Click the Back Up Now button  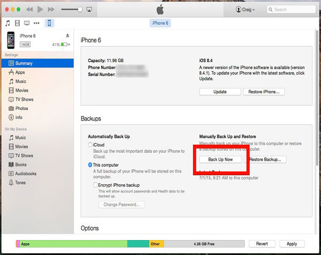pos(220,160)
